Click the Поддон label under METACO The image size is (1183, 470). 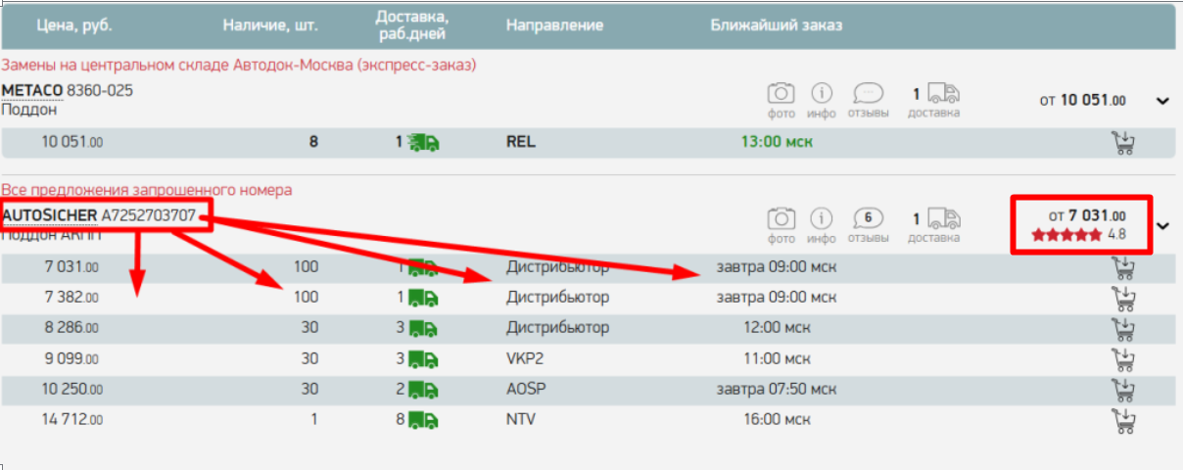[27, 109]
